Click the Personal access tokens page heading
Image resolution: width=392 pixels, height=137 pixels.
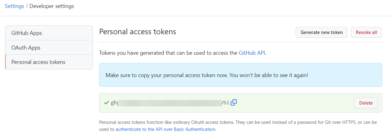coord(138,31)
